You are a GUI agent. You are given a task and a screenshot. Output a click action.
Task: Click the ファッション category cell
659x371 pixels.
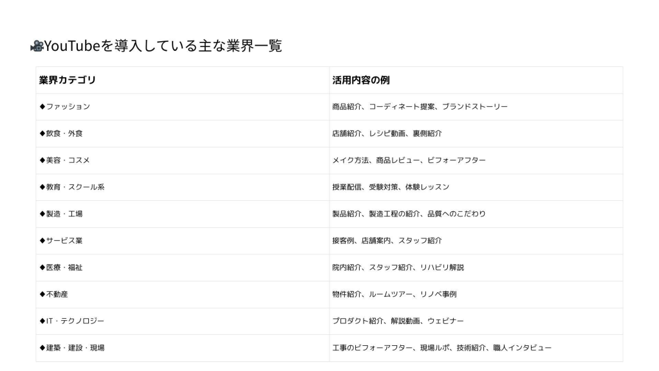65,106
